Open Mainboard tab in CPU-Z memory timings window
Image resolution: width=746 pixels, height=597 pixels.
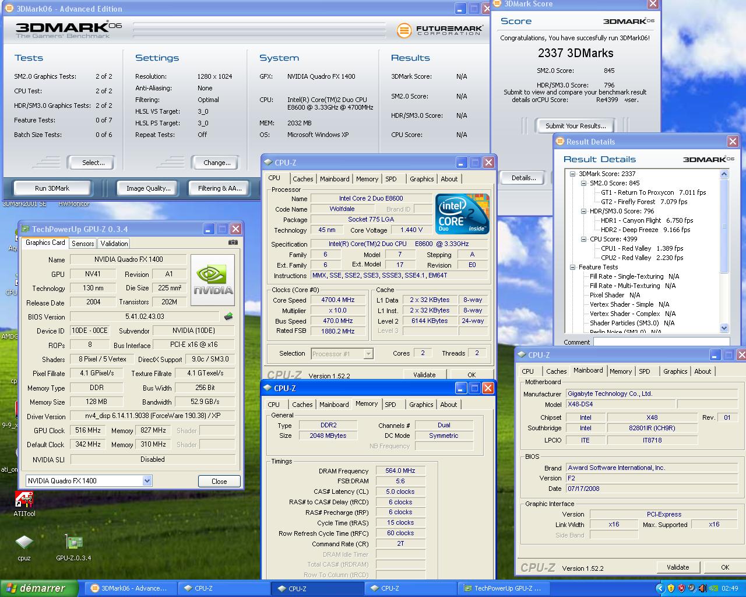(334, 405)
